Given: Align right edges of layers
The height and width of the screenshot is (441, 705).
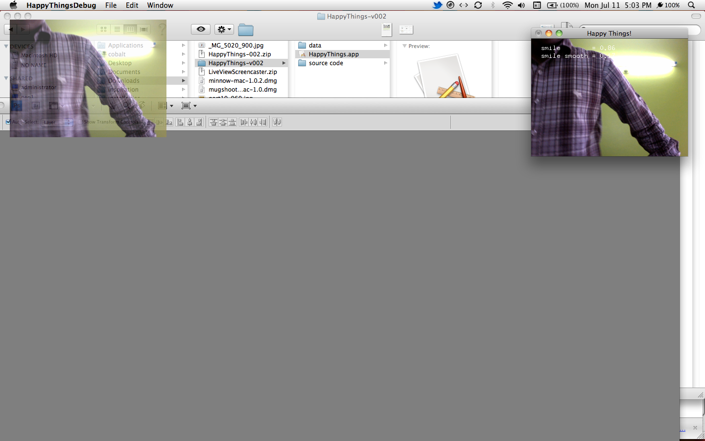Looking at the screenshot, I should (x=199, y=122).
